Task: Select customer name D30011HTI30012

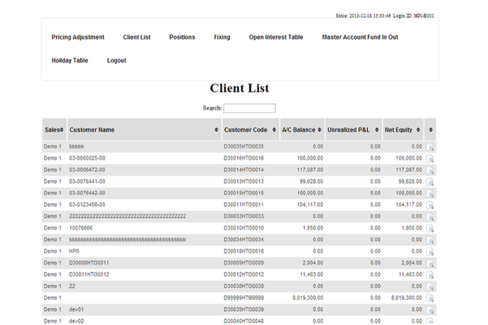Action: (x=89, y=274)
